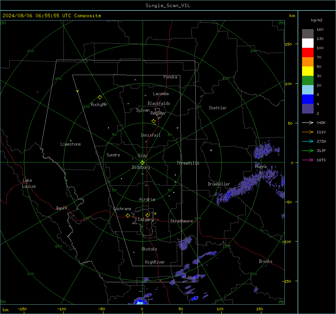Select the yellow diamond marker below Cochrane
Image resolution: width=336 pixels, height=314 pixels.
pos(128,215)
